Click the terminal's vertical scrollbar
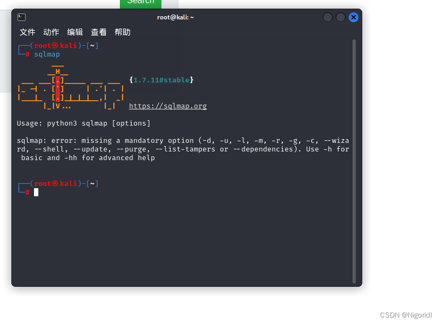Image resolution: width=440 pixels, height=324 pixels. [x=354, y=161]
